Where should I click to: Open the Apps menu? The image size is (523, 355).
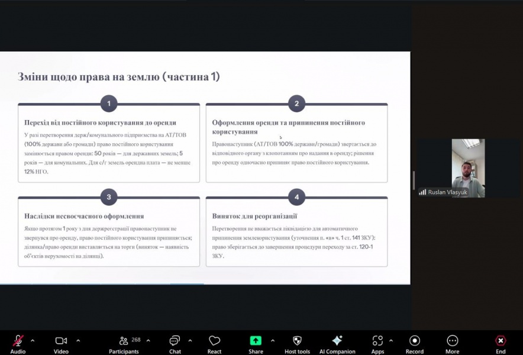(x=377, y=341)
